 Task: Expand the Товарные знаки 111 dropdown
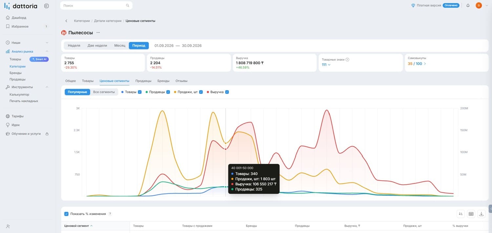(326, 65)
